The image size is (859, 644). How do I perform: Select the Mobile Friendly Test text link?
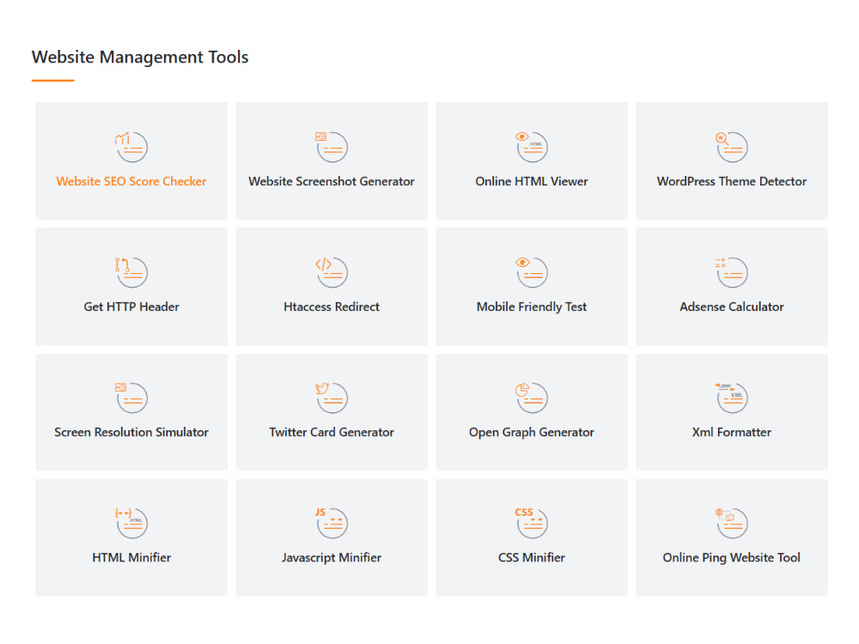(532, 307)
